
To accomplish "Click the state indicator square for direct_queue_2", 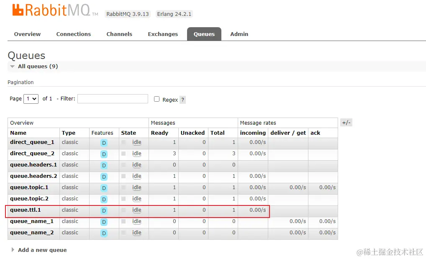I will (x=123, y=154).
